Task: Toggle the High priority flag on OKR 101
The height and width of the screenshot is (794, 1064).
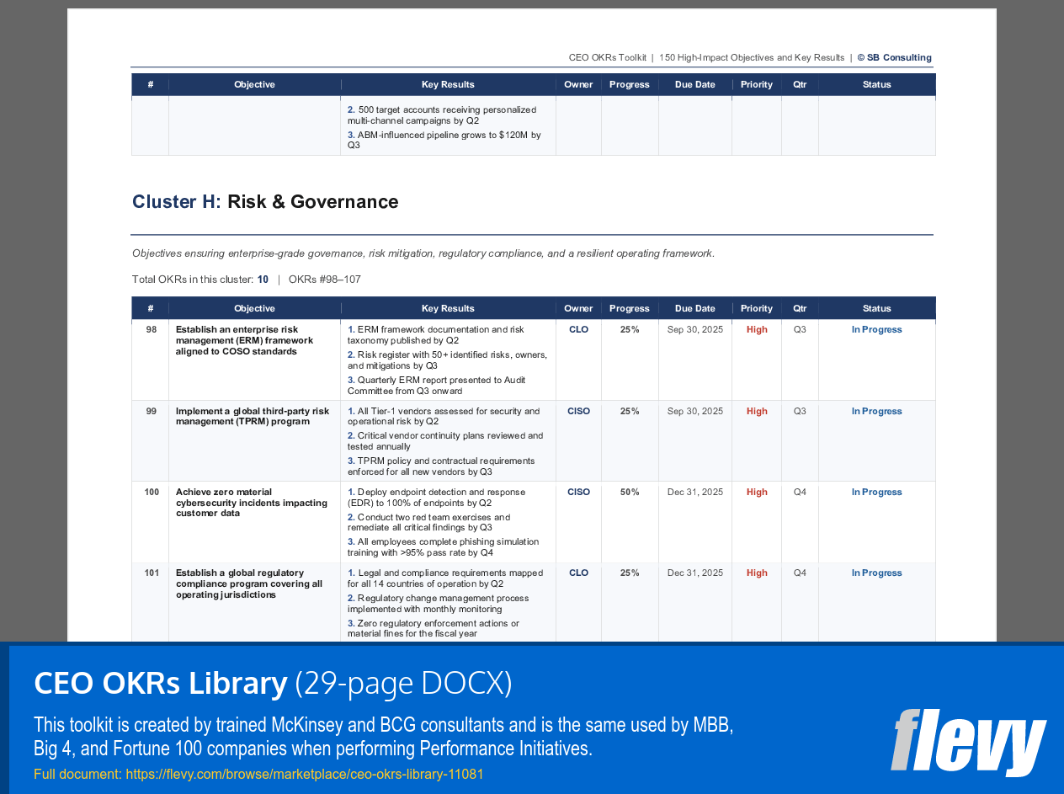Action: coord(756,573)
